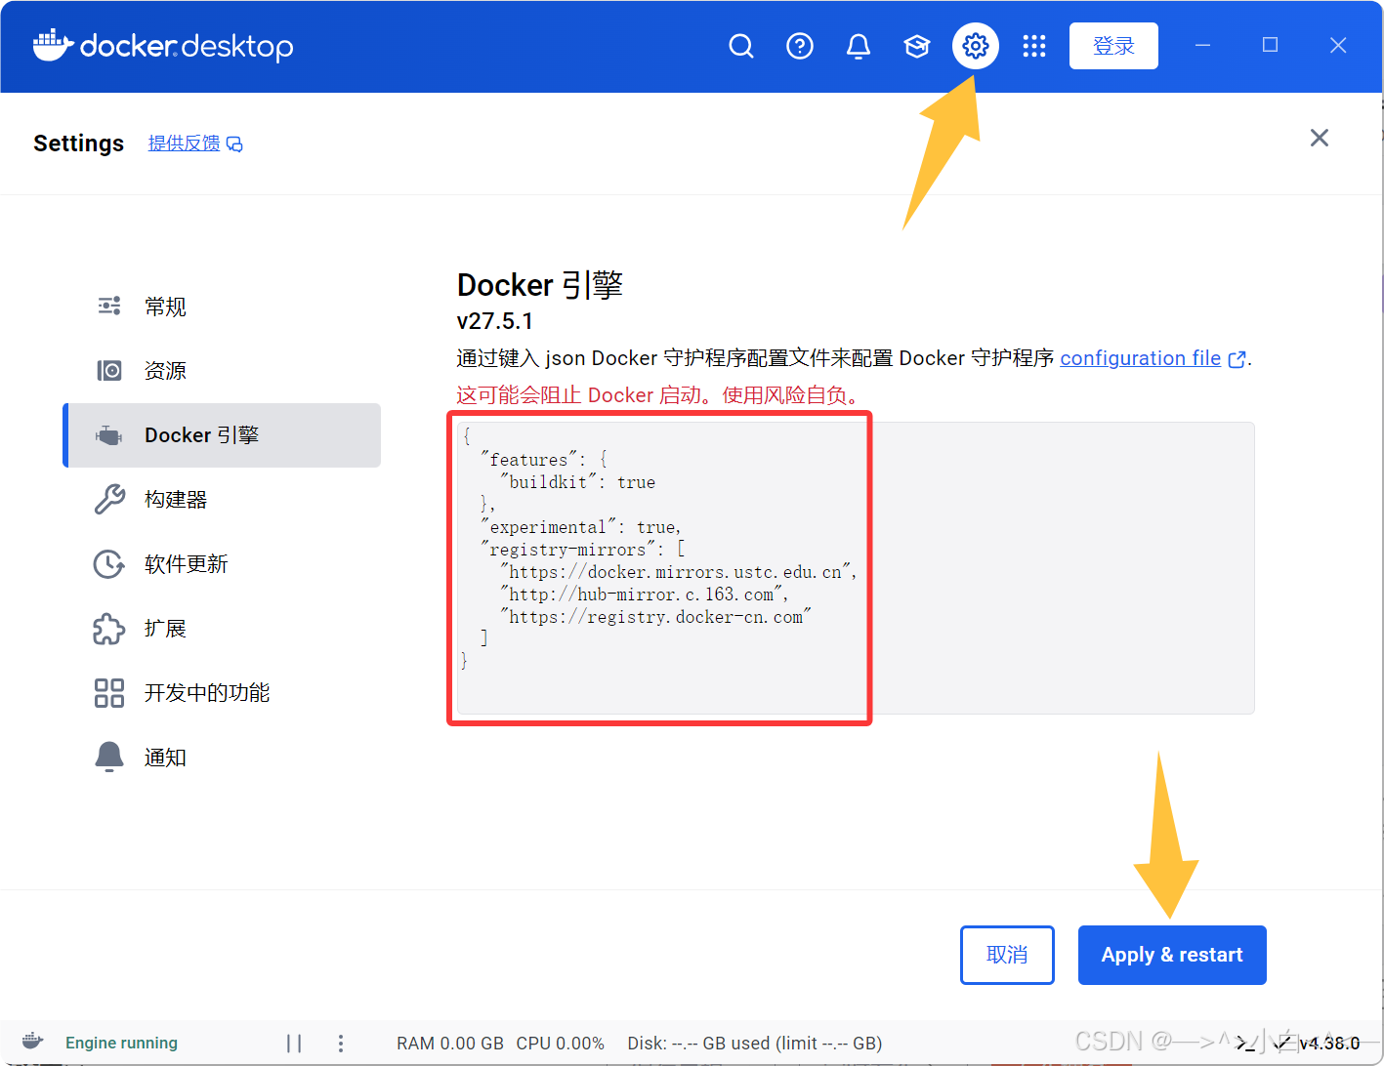Click the 取消 button

click(x=1007, y=955)
